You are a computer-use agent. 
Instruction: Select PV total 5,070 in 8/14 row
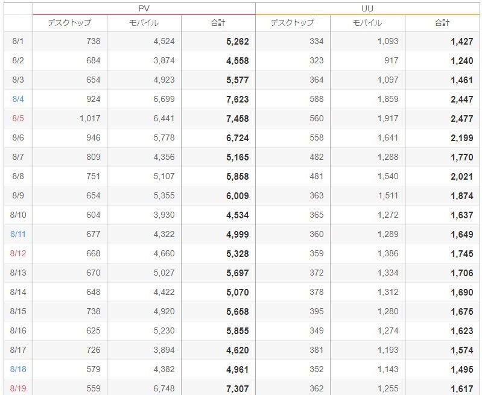tap(237, 292)
